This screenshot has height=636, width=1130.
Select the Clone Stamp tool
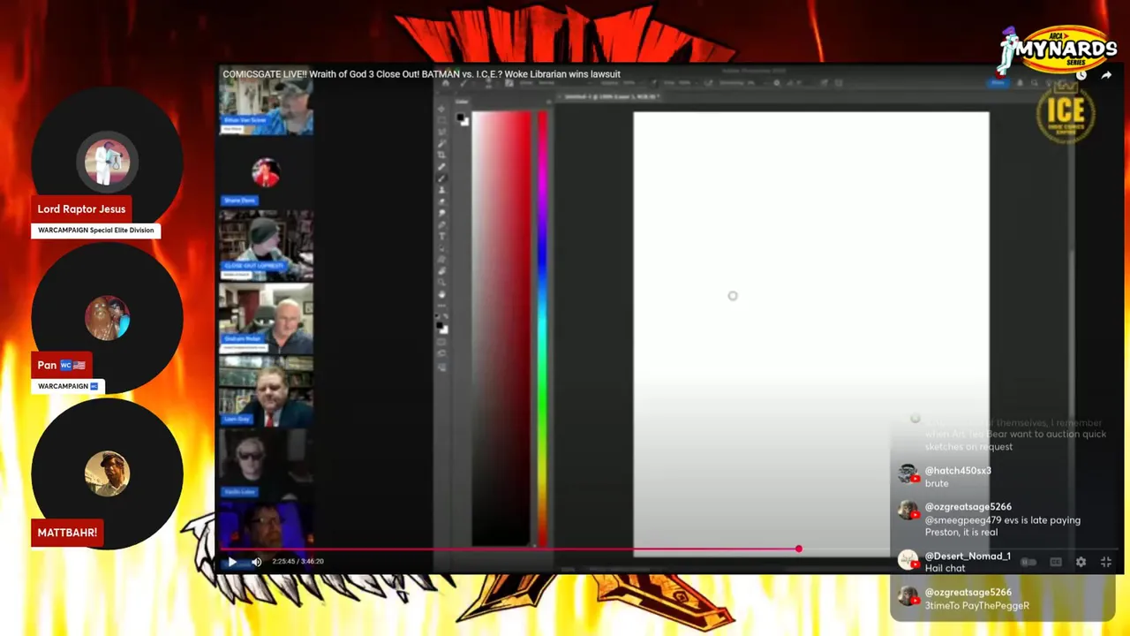point(442,189)
